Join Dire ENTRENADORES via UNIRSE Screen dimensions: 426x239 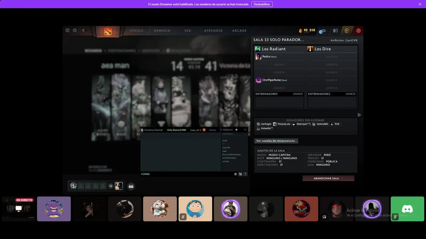pyautogui.click(x=350, y=94)
